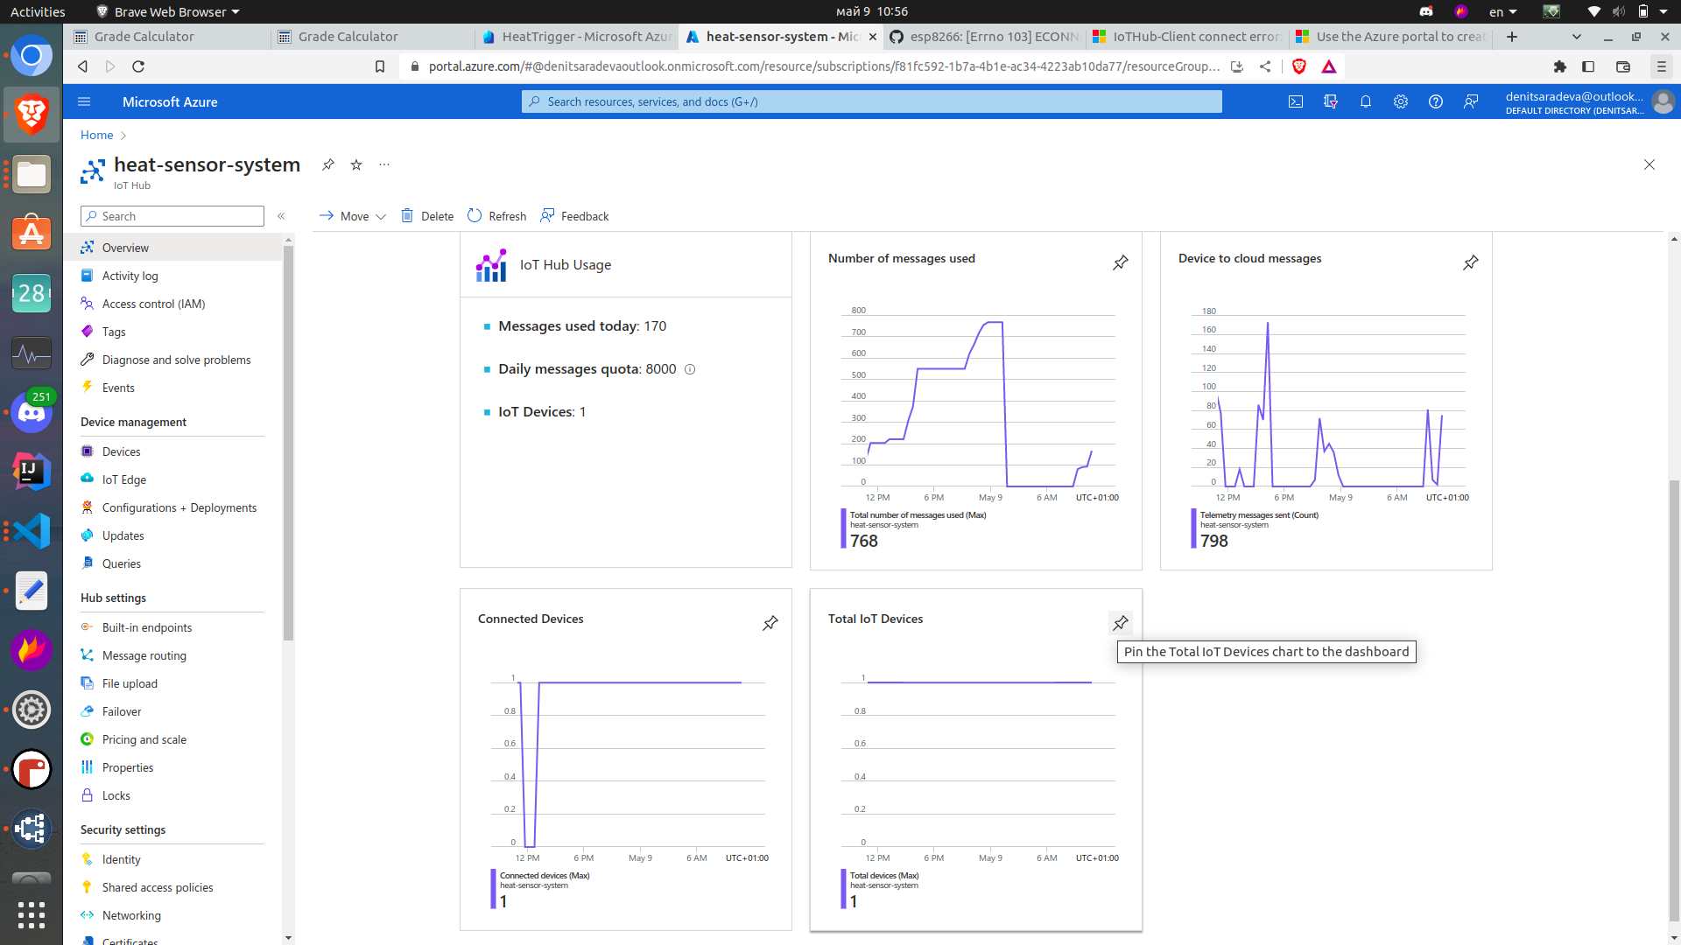Switch to first Grade Calculator tab
Screen dimensions: 1681x945
pos(169,37)
